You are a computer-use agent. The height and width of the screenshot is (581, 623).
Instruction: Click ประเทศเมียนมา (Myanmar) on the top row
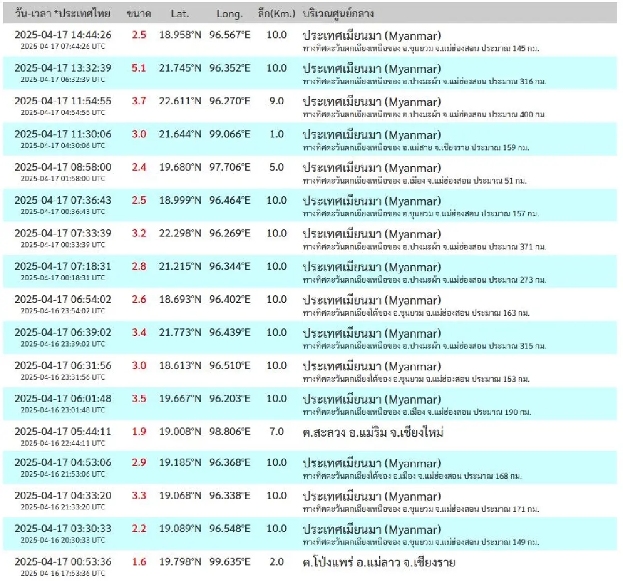tap(372, 36)
